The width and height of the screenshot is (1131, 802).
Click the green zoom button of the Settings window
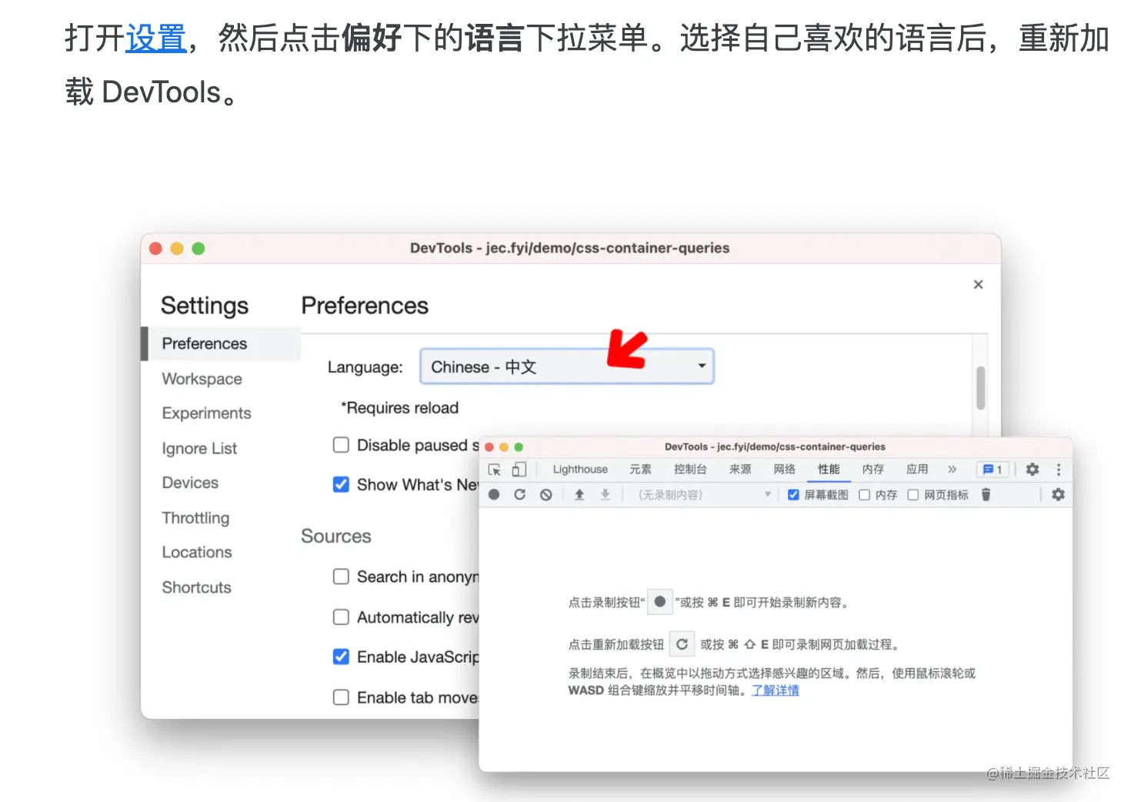[x=199, y=249]
